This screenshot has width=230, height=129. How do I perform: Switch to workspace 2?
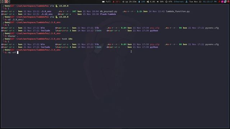click(x=4, y=1)
